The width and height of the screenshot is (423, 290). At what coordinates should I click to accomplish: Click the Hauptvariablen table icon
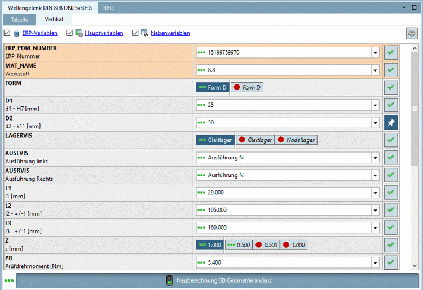click(x=79, y=33)
